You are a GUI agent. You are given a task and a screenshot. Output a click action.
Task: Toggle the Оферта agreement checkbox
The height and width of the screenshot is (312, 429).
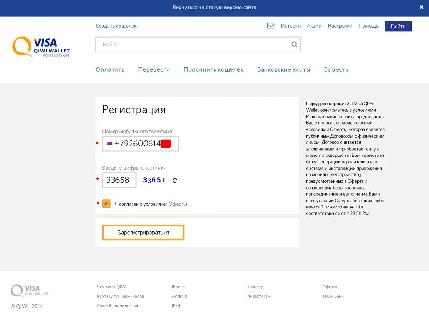pos(106,204)
